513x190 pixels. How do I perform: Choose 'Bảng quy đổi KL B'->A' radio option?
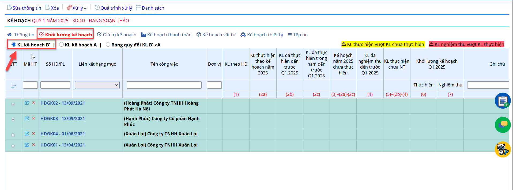click(x=108, y=45)
